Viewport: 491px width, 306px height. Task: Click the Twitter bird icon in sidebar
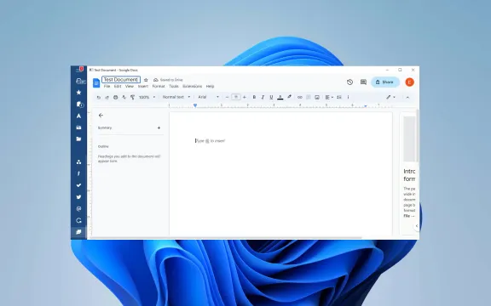click(79, 197)
